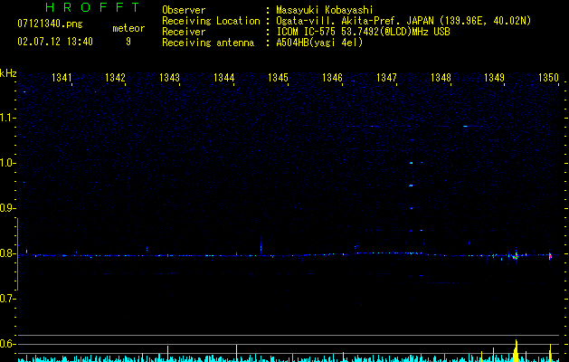Click the meteor count value 9
569x362 pixels.
128,42
